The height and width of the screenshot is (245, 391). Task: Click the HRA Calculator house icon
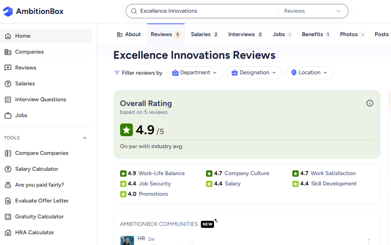pos(8,233)
